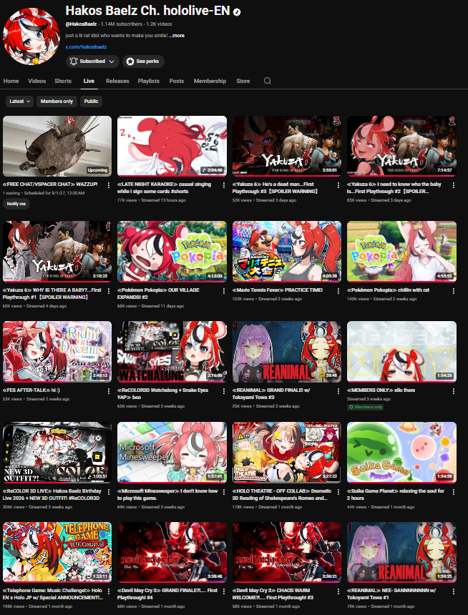Open options menu for ReCOLOR 3D LIVE video
This screenshot has width=468, height=615.
coord(109,492)
